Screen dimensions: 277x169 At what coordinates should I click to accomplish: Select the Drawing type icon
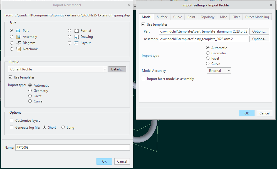tap(76, 36)
